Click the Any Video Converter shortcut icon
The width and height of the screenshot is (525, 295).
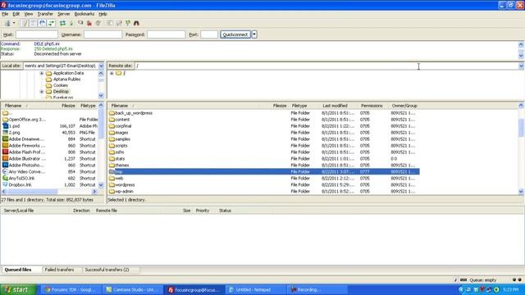click(6, 171)
